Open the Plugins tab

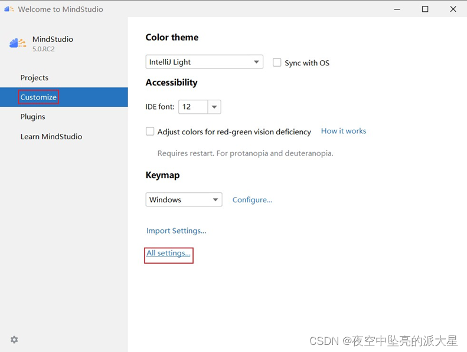[32, 117]
